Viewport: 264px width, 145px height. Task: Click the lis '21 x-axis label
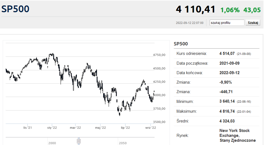point(28,128)
